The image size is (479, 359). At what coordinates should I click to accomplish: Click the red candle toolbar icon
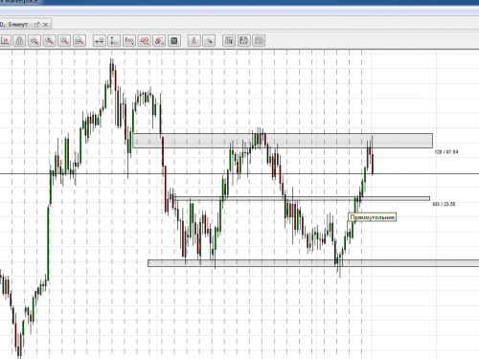coord(194,40)
